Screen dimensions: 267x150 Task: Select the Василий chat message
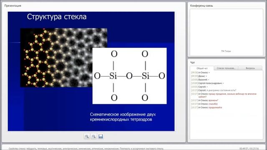point(200,80)
